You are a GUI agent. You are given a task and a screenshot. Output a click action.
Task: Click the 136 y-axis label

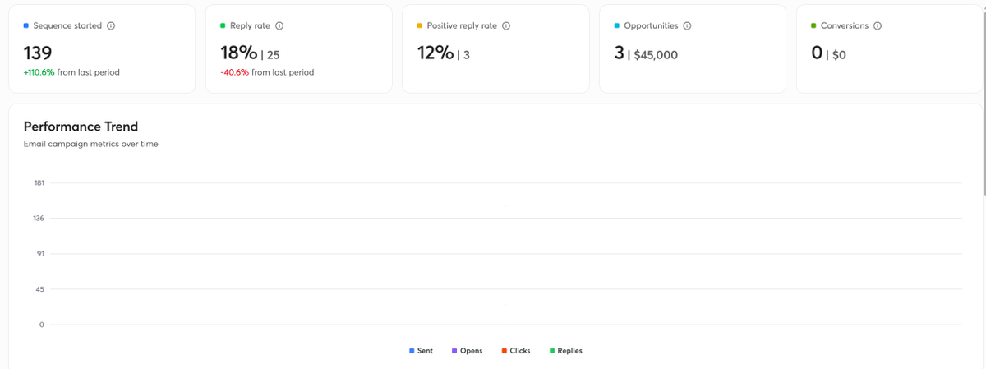click(x=39, y=219)
